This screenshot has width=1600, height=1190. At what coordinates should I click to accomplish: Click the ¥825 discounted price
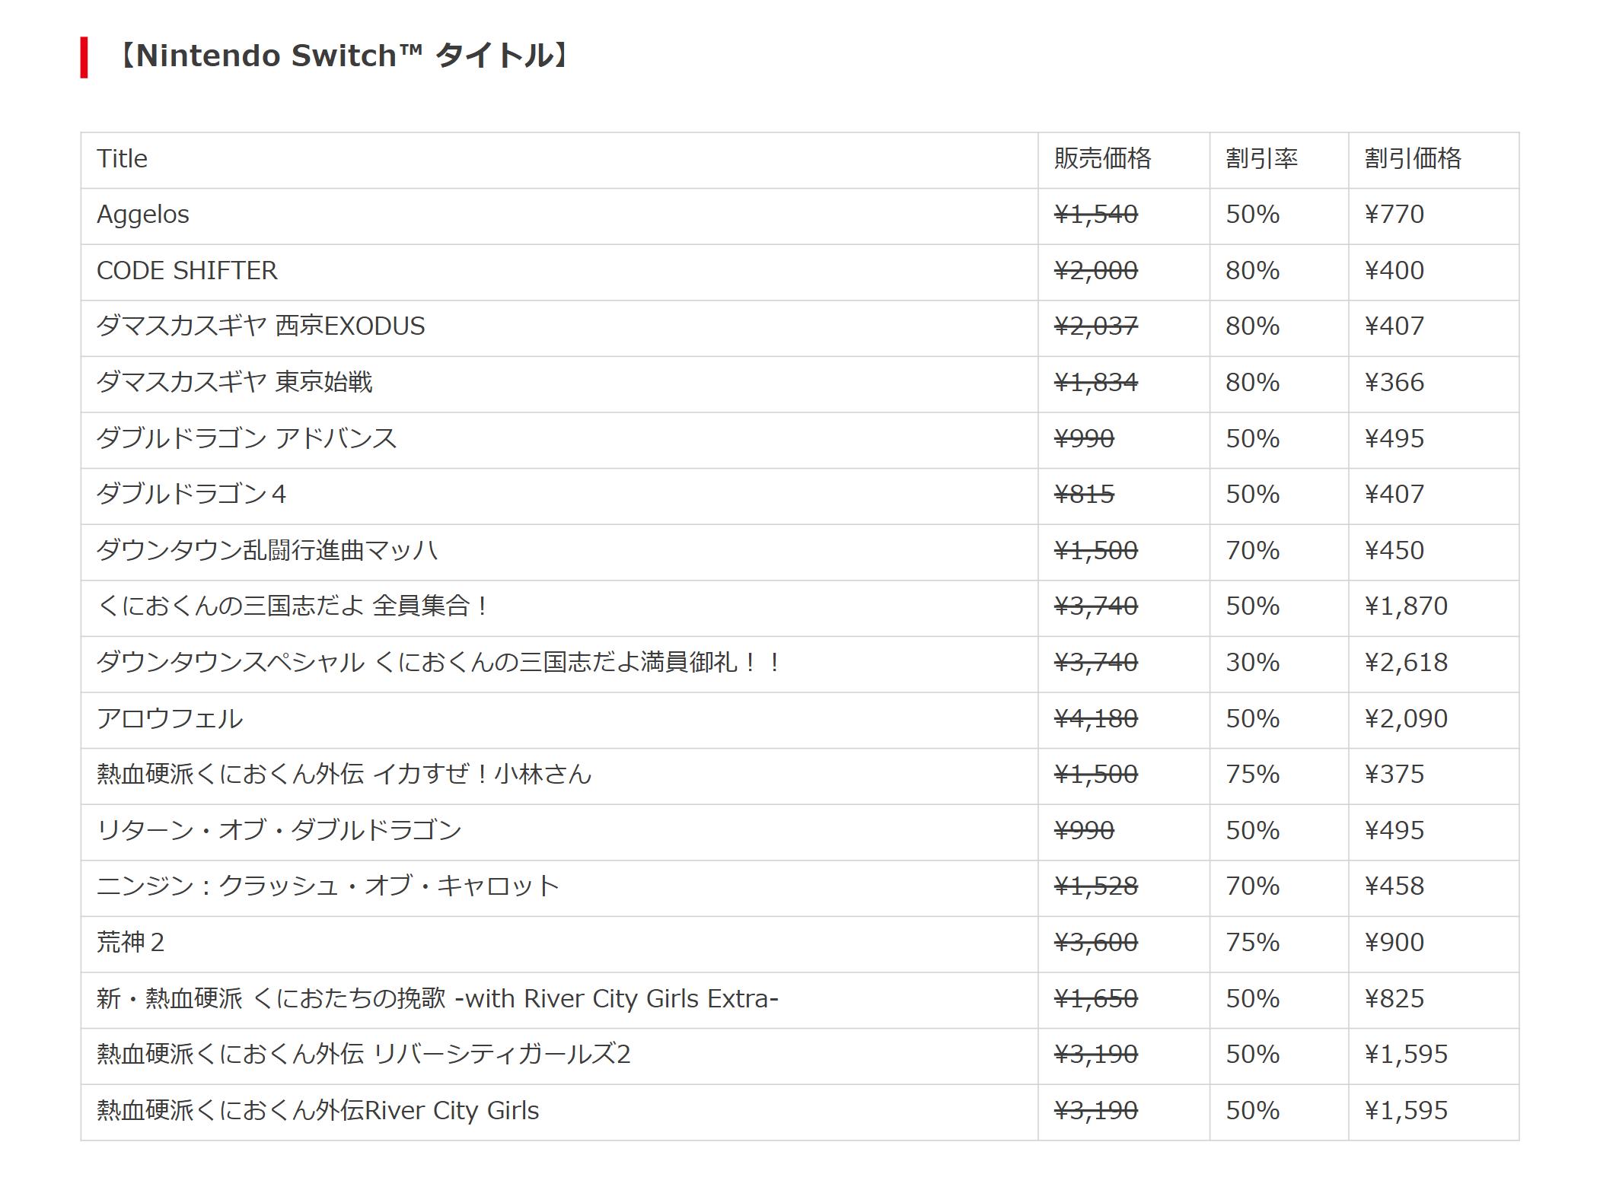[x=1394, y=998]
